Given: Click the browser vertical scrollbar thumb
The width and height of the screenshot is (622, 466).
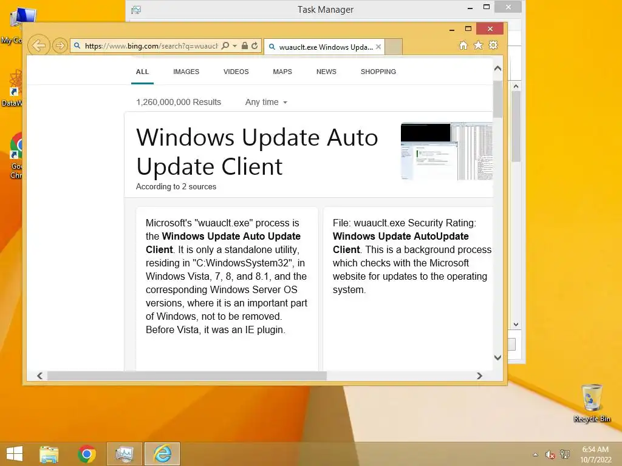Looking at the screenshot, I should [498, 99].
